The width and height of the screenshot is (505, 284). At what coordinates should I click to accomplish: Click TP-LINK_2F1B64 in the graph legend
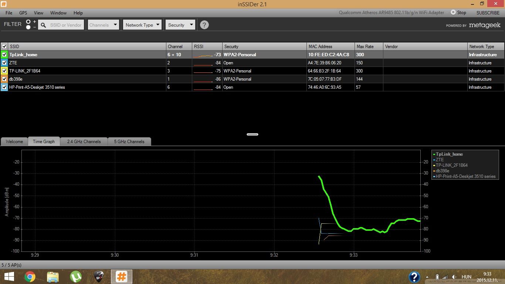point(451,165)
